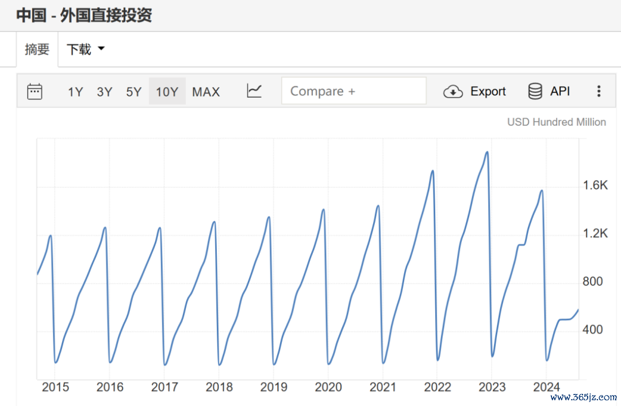Click the 2023 x-axis label
621x406 pixels.
[x=492, y=387]
